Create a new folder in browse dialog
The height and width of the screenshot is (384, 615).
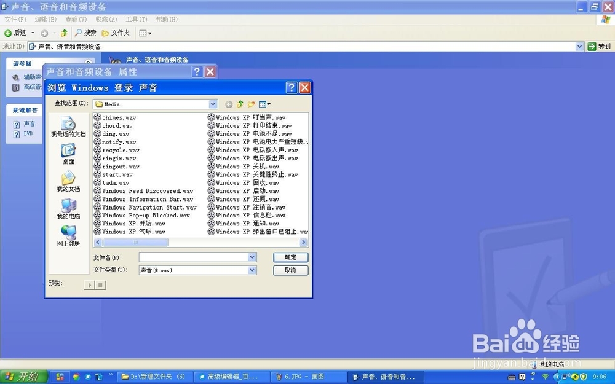coord(252,104)
